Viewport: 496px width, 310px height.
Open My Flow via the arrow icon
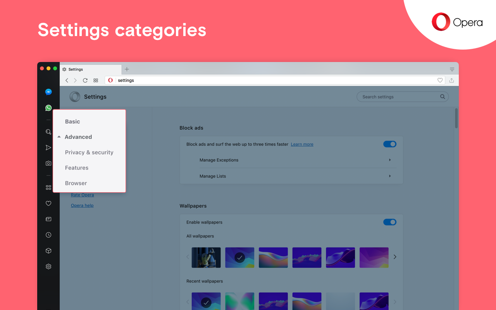48,147
